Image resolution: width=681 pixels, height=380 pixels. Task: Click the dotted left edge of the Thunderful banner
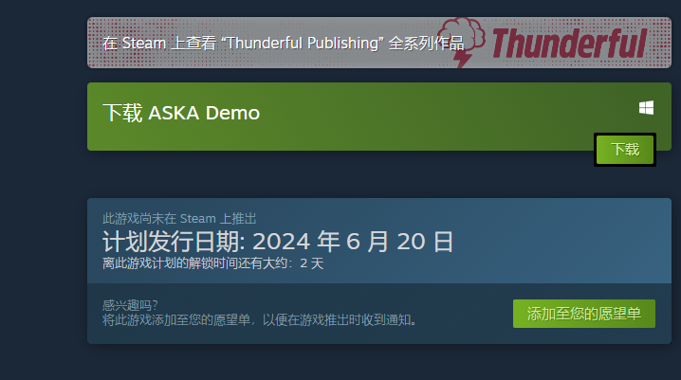pos(94,43)
